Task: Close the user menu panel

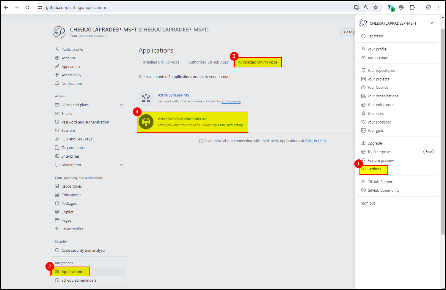Action: (x=432, y=23)
